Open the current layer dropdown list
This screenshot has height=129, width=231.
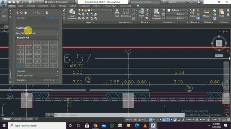pos(111,10)
